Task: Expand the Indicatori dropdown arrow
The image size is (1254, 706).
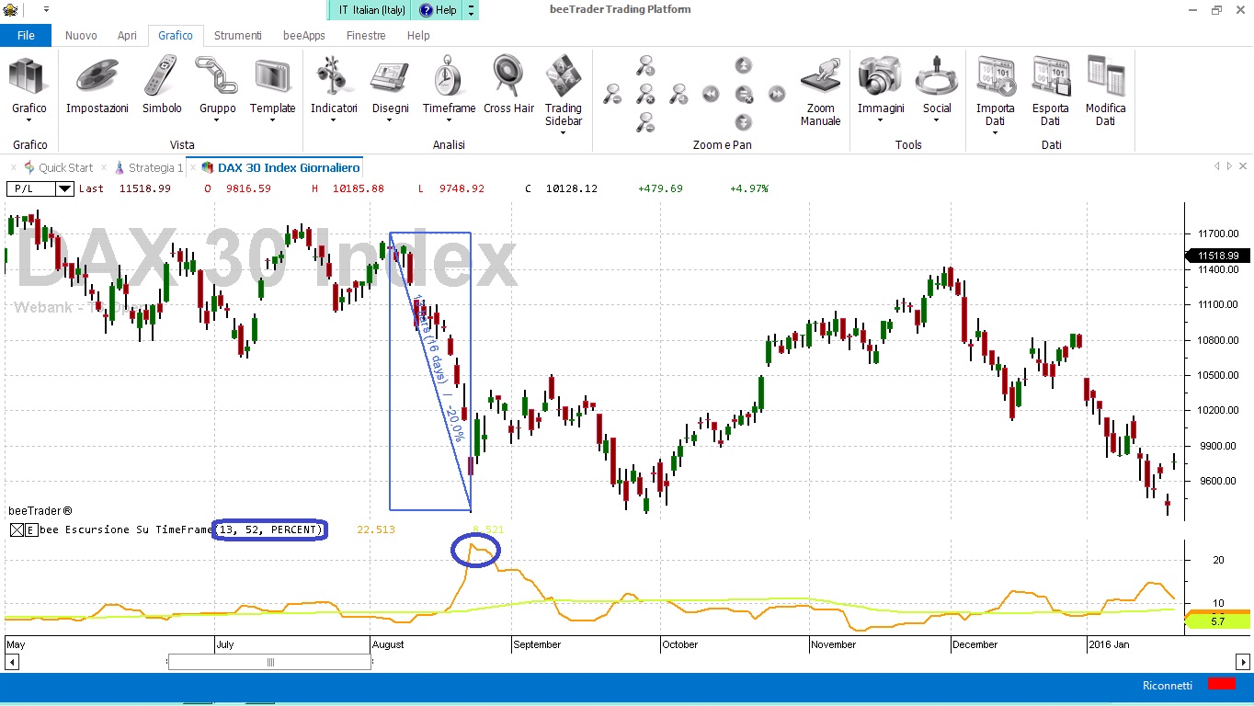Action: coord(334,120)
